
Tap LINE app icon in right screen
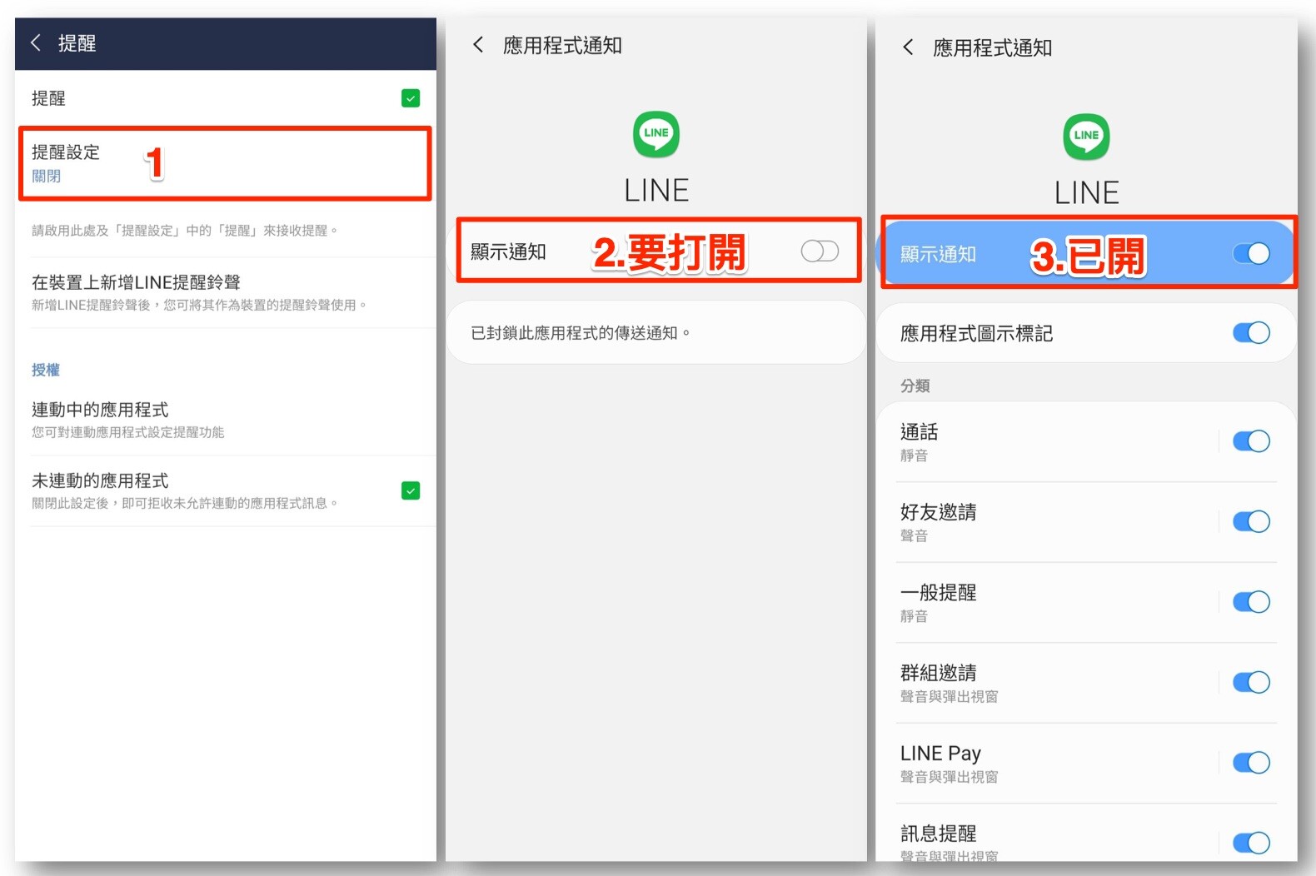pyautogui.click(x=1086, y=137)
